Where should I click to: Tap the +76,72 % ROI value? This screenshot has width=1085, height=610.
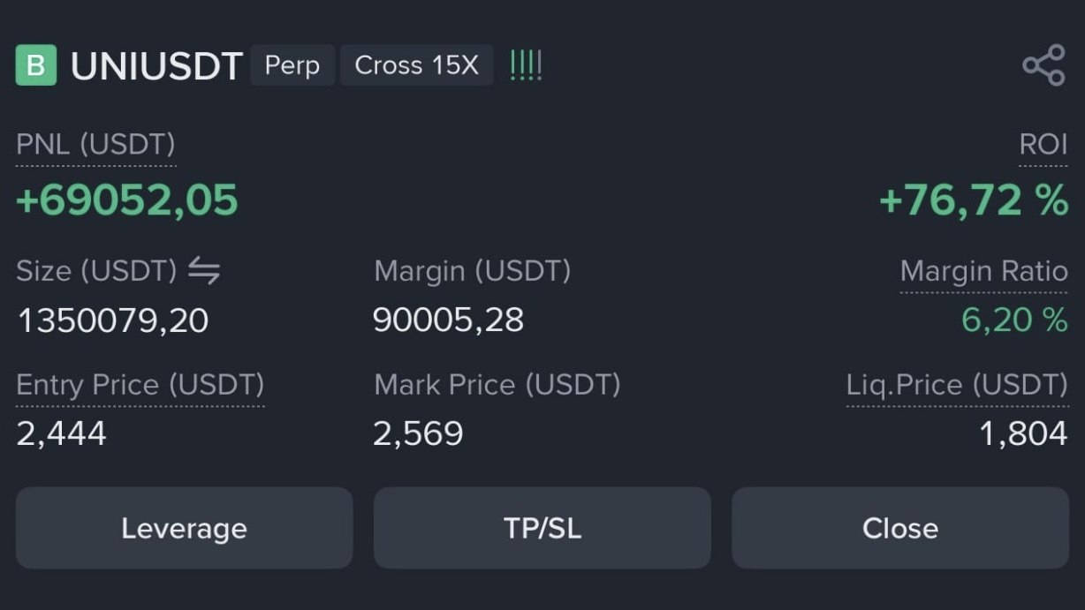[x=974, y=200]
